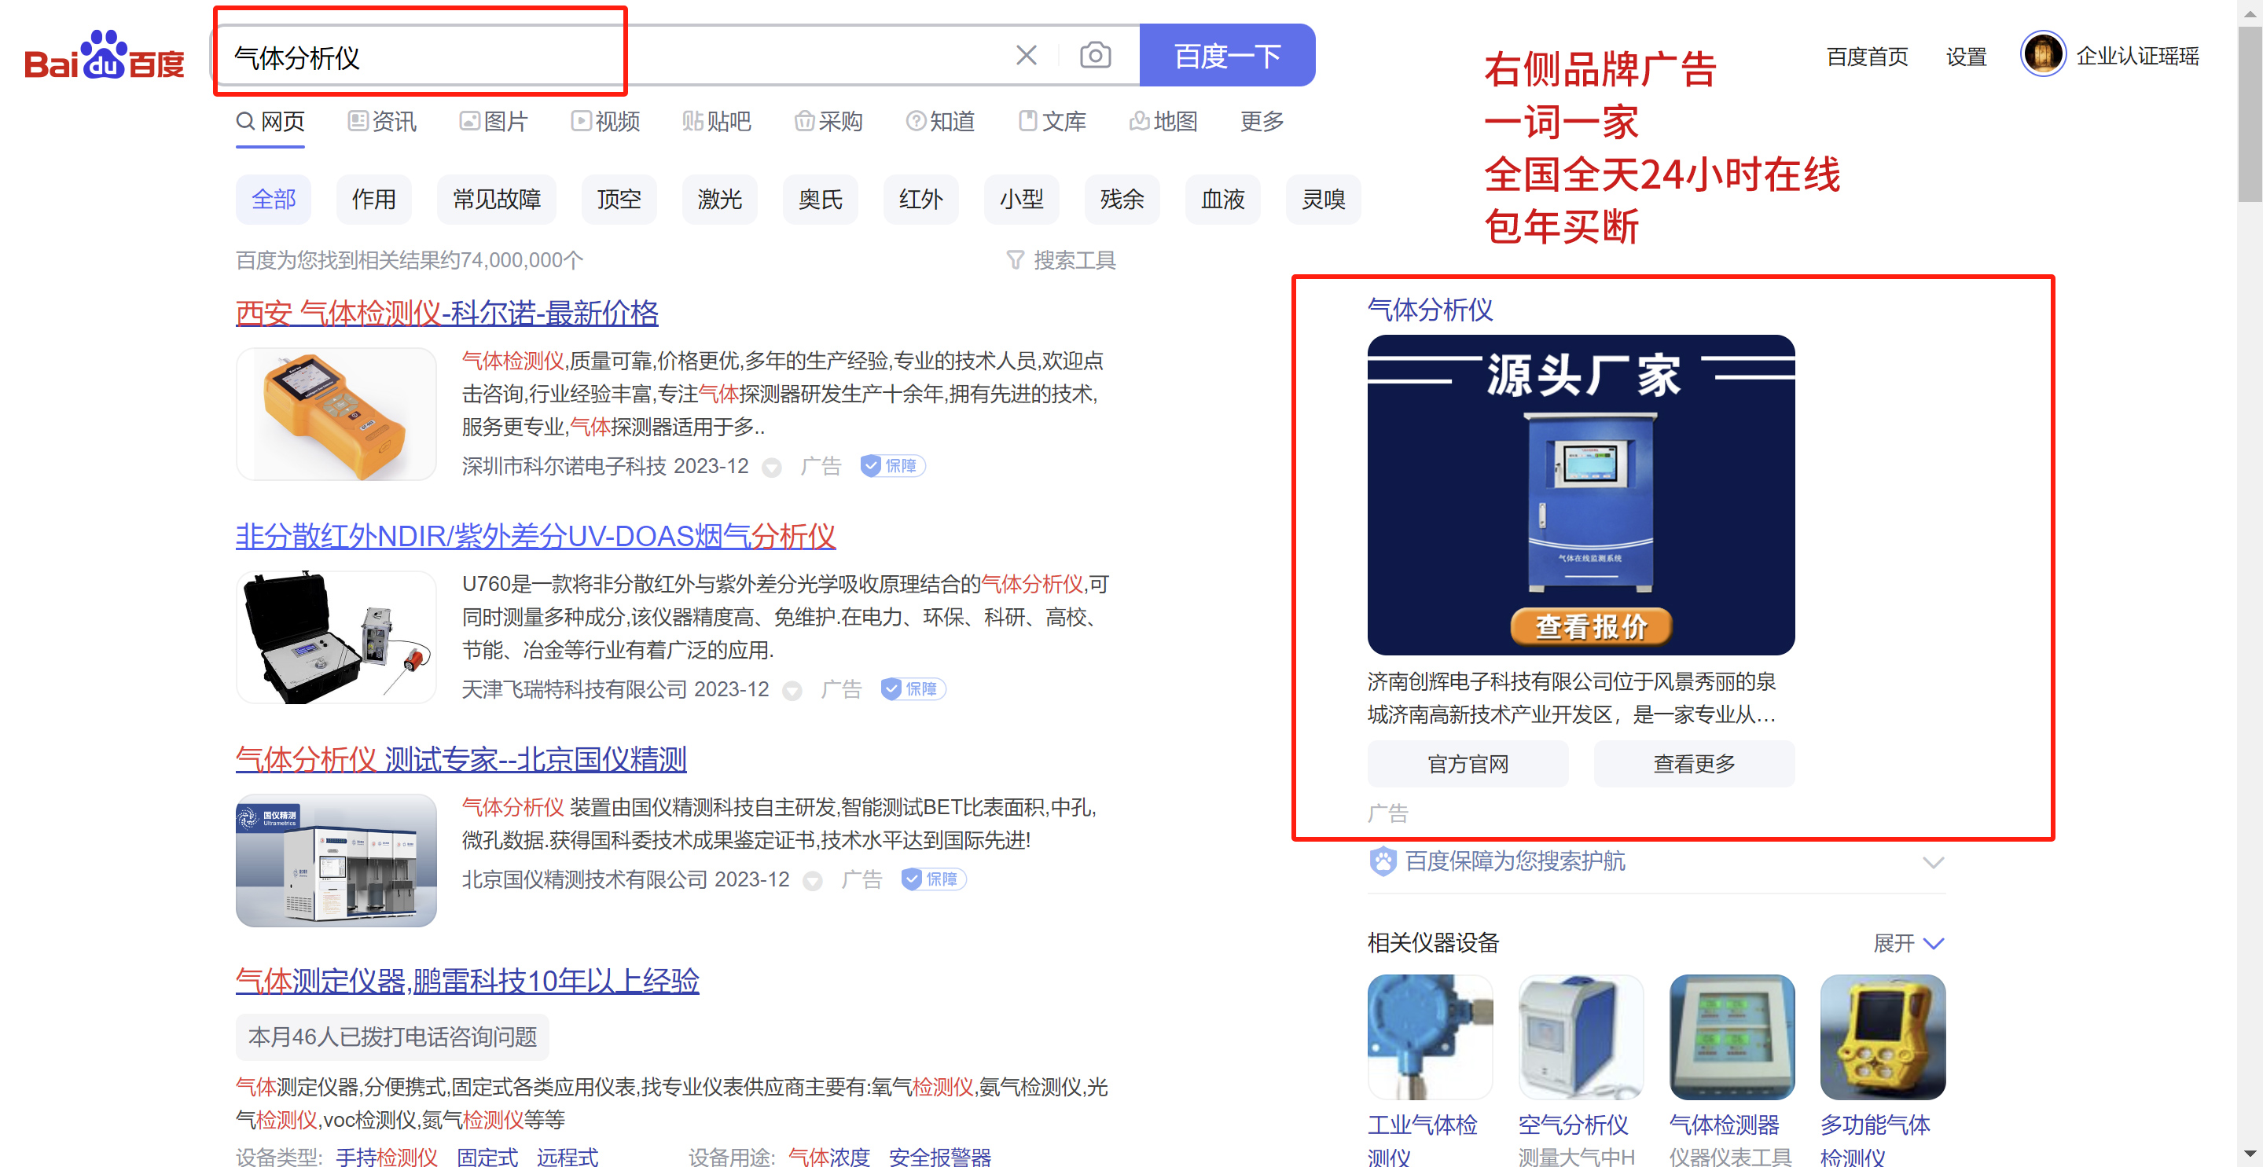Expand arrow next to 深圳市科尔诺电子科技 2023-12

(771, 467)
